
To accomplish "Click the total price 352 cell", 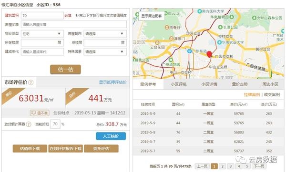I will click(x=269, y=151).
